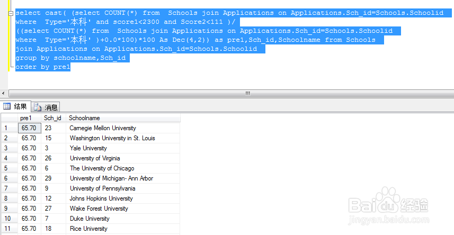Click pre1 65.70 cell for Carnegie Mellon
Viewport: 454px width, 235px height.
pos(30,128)
